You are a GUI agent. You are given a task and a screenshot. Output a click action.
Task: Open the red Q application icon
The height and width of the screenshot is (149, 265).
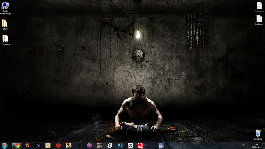[140, 146]
